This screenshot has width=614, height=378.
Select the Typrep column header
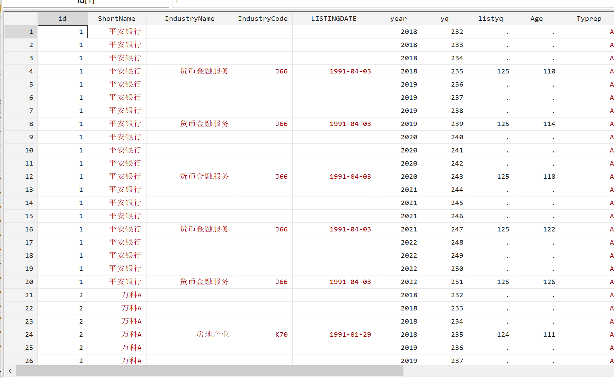tap(589, 19)
